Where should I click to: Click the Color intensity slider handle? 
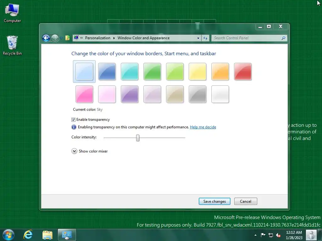(138, 138)
